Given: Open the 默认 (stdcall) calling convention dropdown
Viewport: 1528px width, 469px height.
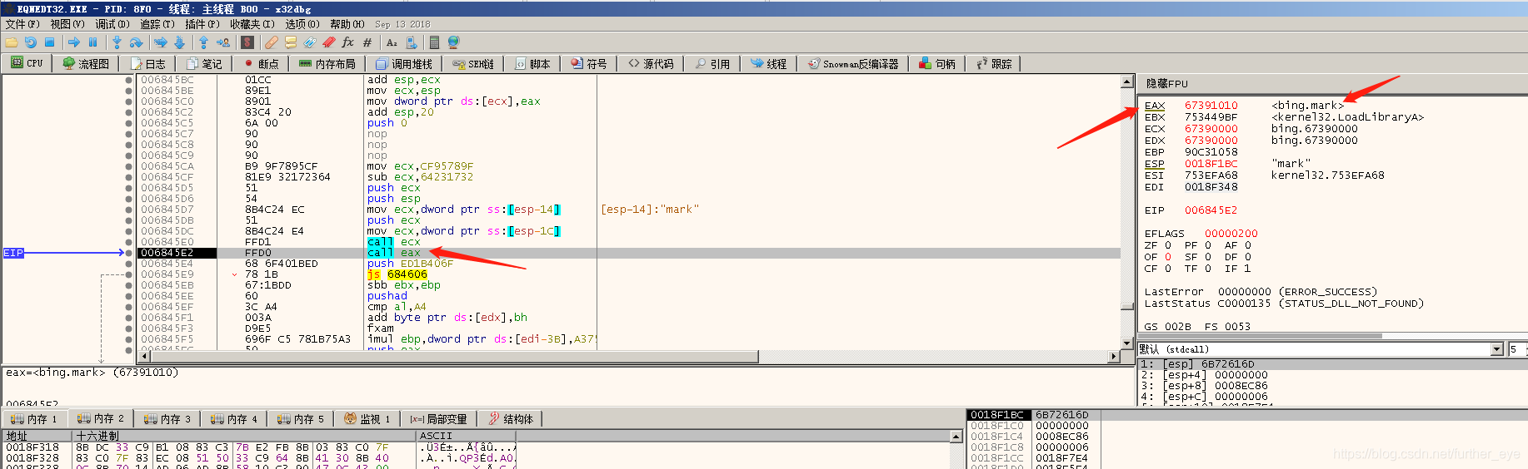Looking at the screenshot, I should (1496, 349).
